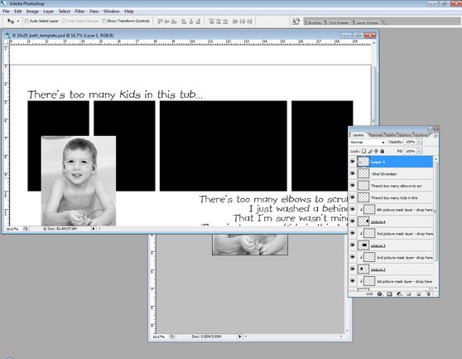This screenshot has width=462, height=359.
Task: Click Lock Transparent Pixels icon
Action: (x=363, y=151)
